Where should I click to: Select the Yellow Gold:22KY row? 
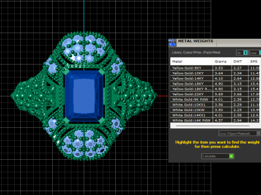pos(215,94)
